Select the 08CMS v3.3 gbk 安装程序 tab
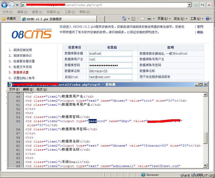215x178 pixels. pos(59,19)
